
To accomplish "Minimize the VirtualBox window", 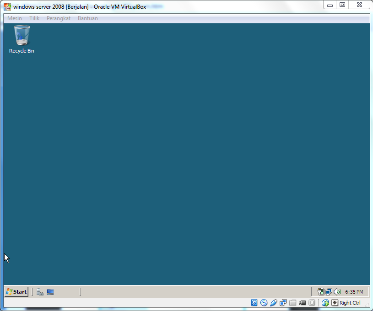I will pyautogui.click(x=330, y=5).
